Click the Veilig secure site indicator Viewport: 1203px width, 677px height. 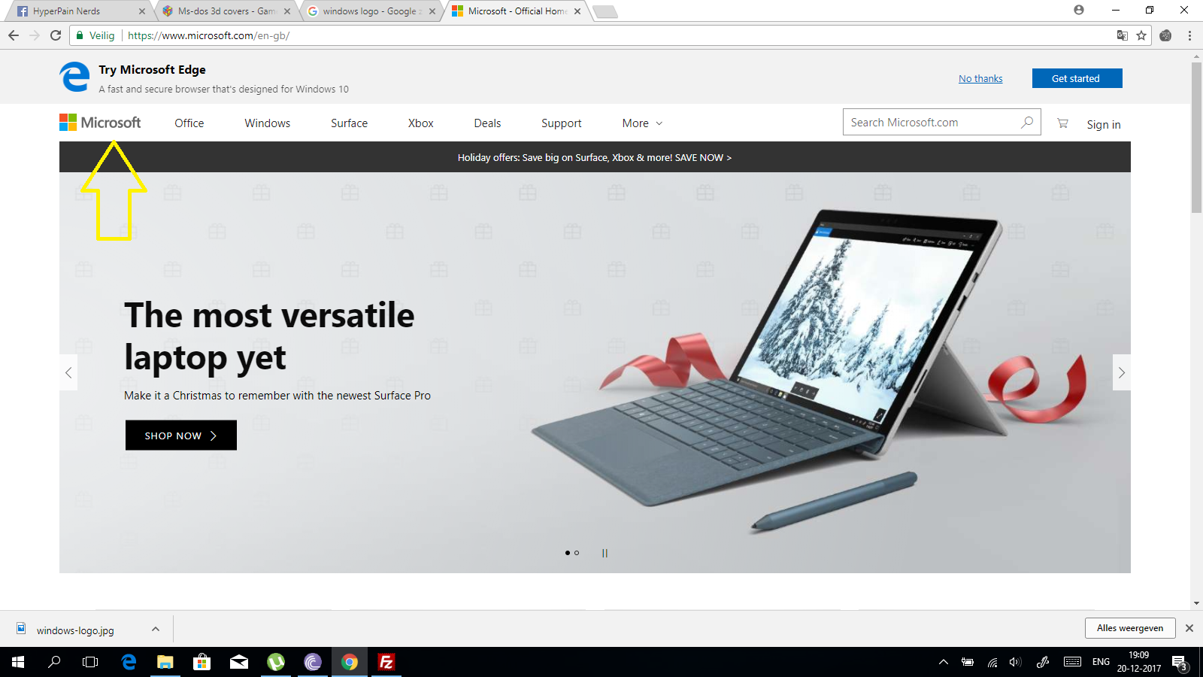click(x=96, y=35)
